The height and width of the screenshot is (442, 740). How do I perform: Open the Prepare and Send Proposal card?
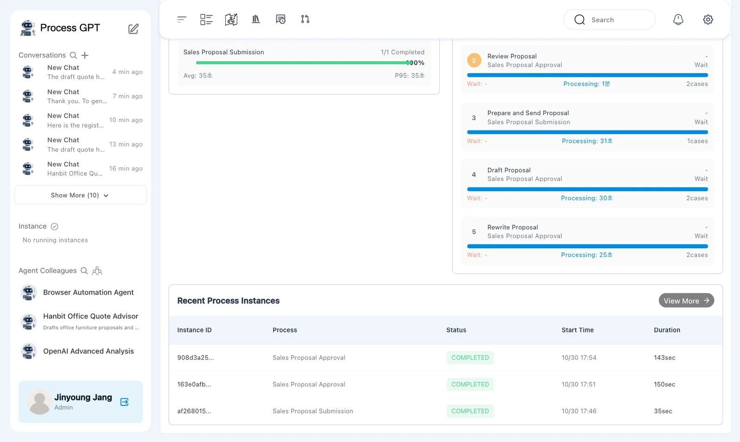point(587,127)
